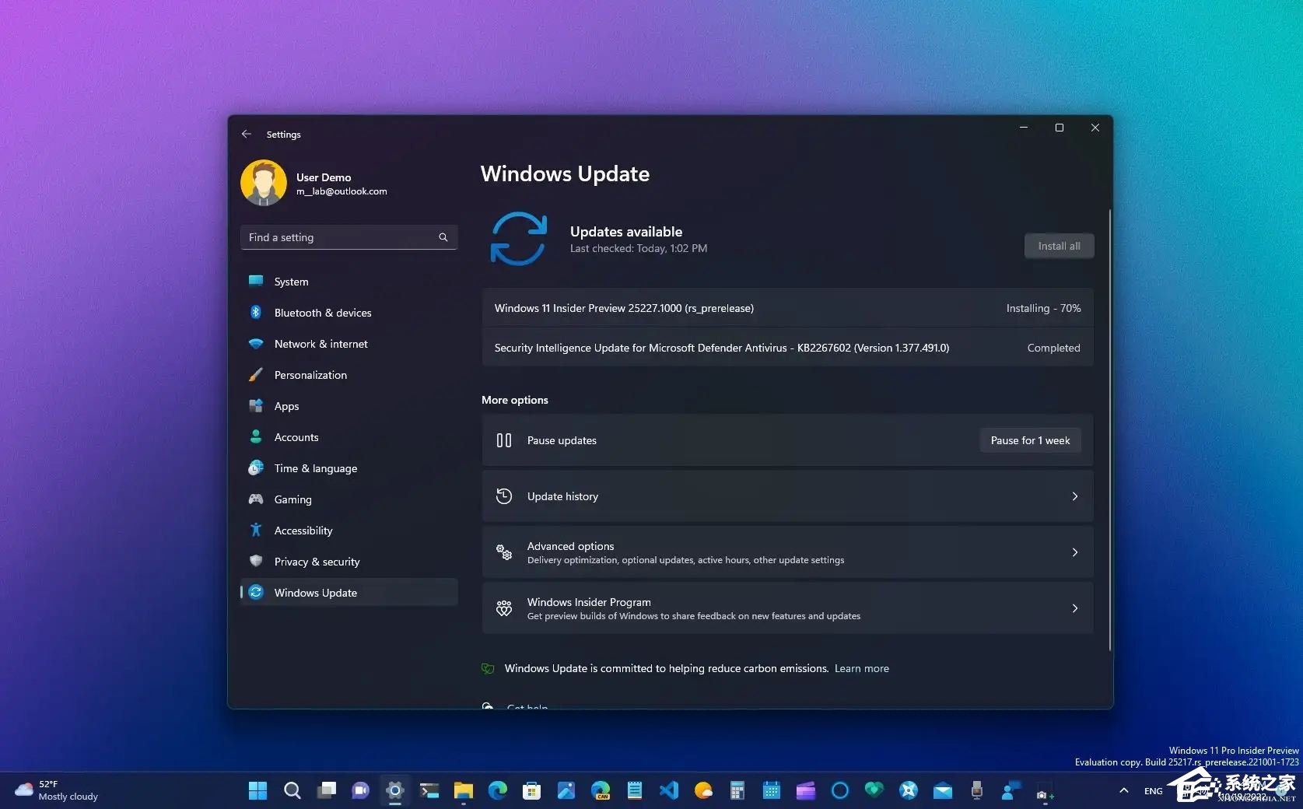Click the Last checked: Today, 1:02 PM text
The image size is (1303, 809).
pyautogui.click(x=639, y=248)
